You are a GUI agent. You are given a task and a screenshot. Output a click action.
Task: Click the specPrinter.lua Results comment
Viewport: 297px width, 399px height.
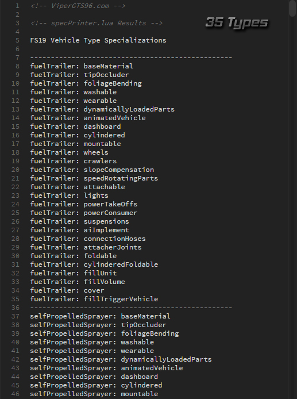96,23
